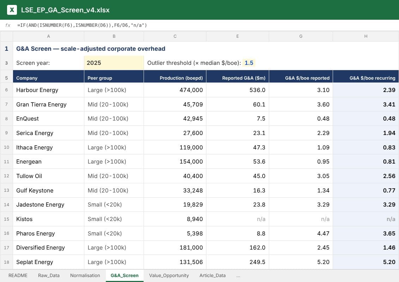This screenshot has height=282, width=399.
Task: Select row 6 header
Action: pyautogui.click(x=6, y=90)
